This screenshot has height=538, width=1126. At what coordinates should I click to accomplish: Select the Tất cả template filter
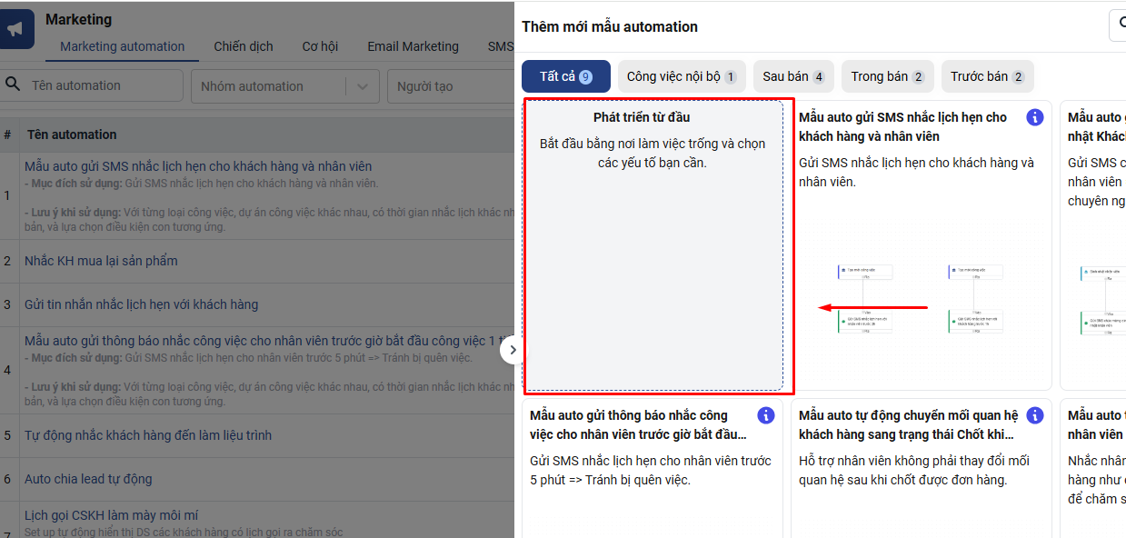coord(565,76)
